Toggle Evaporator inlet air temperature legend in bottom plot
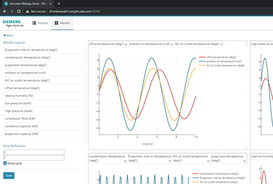The height and width of the screenshot is (184, 273). tap(219, 178)
